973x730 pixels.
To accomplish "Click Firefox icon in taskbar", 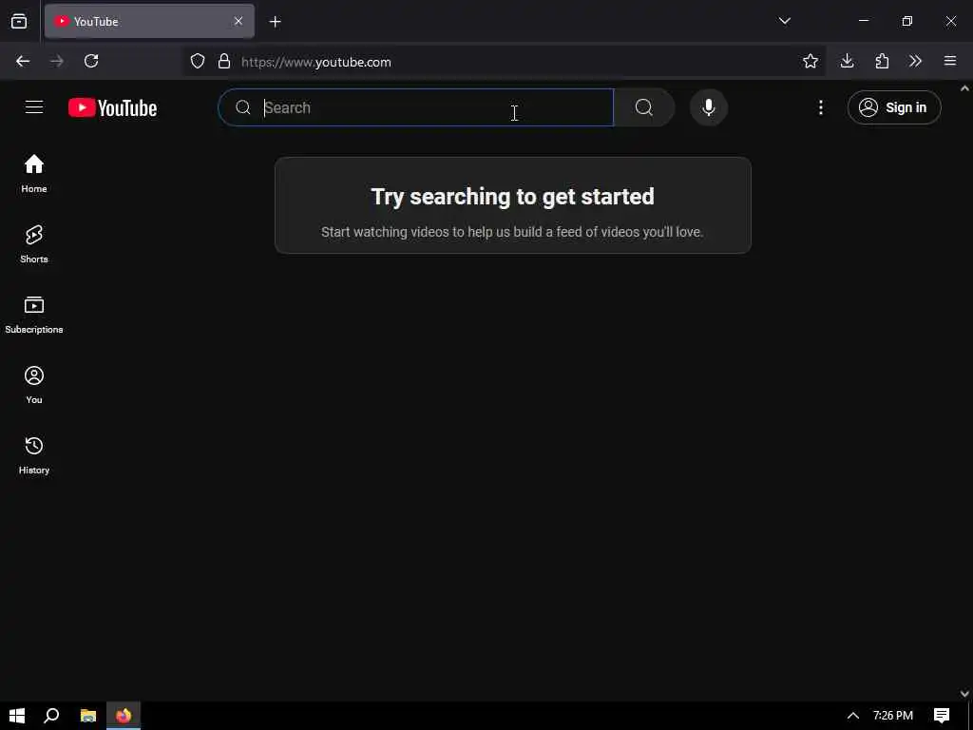I will tap(124, 715).
